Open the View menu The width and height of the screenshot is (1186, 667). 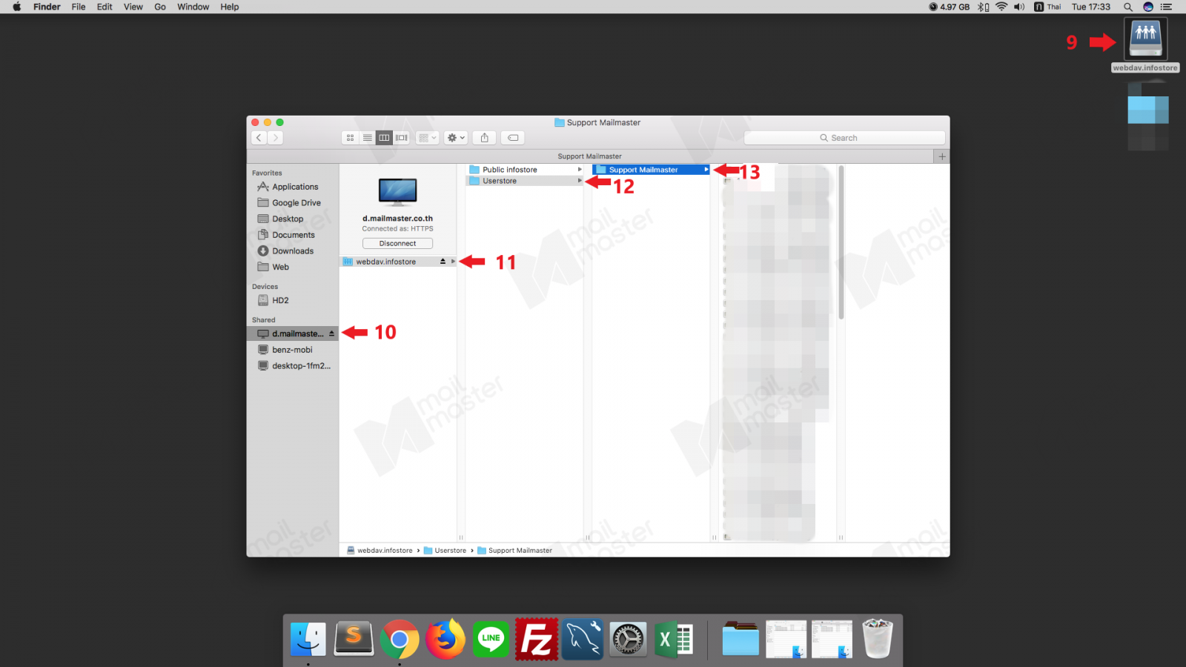point(133,7)
